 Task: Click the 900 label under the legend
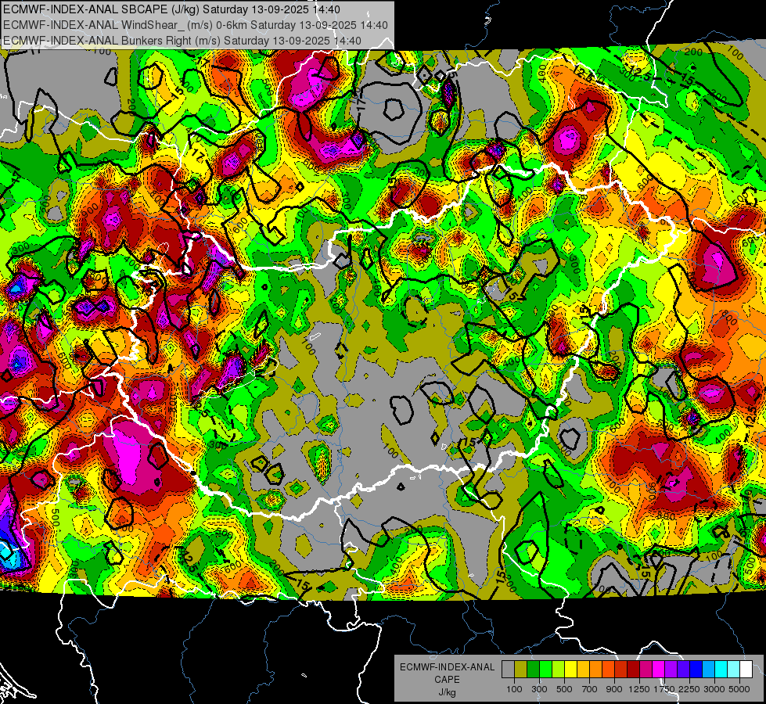coord(614,689)
